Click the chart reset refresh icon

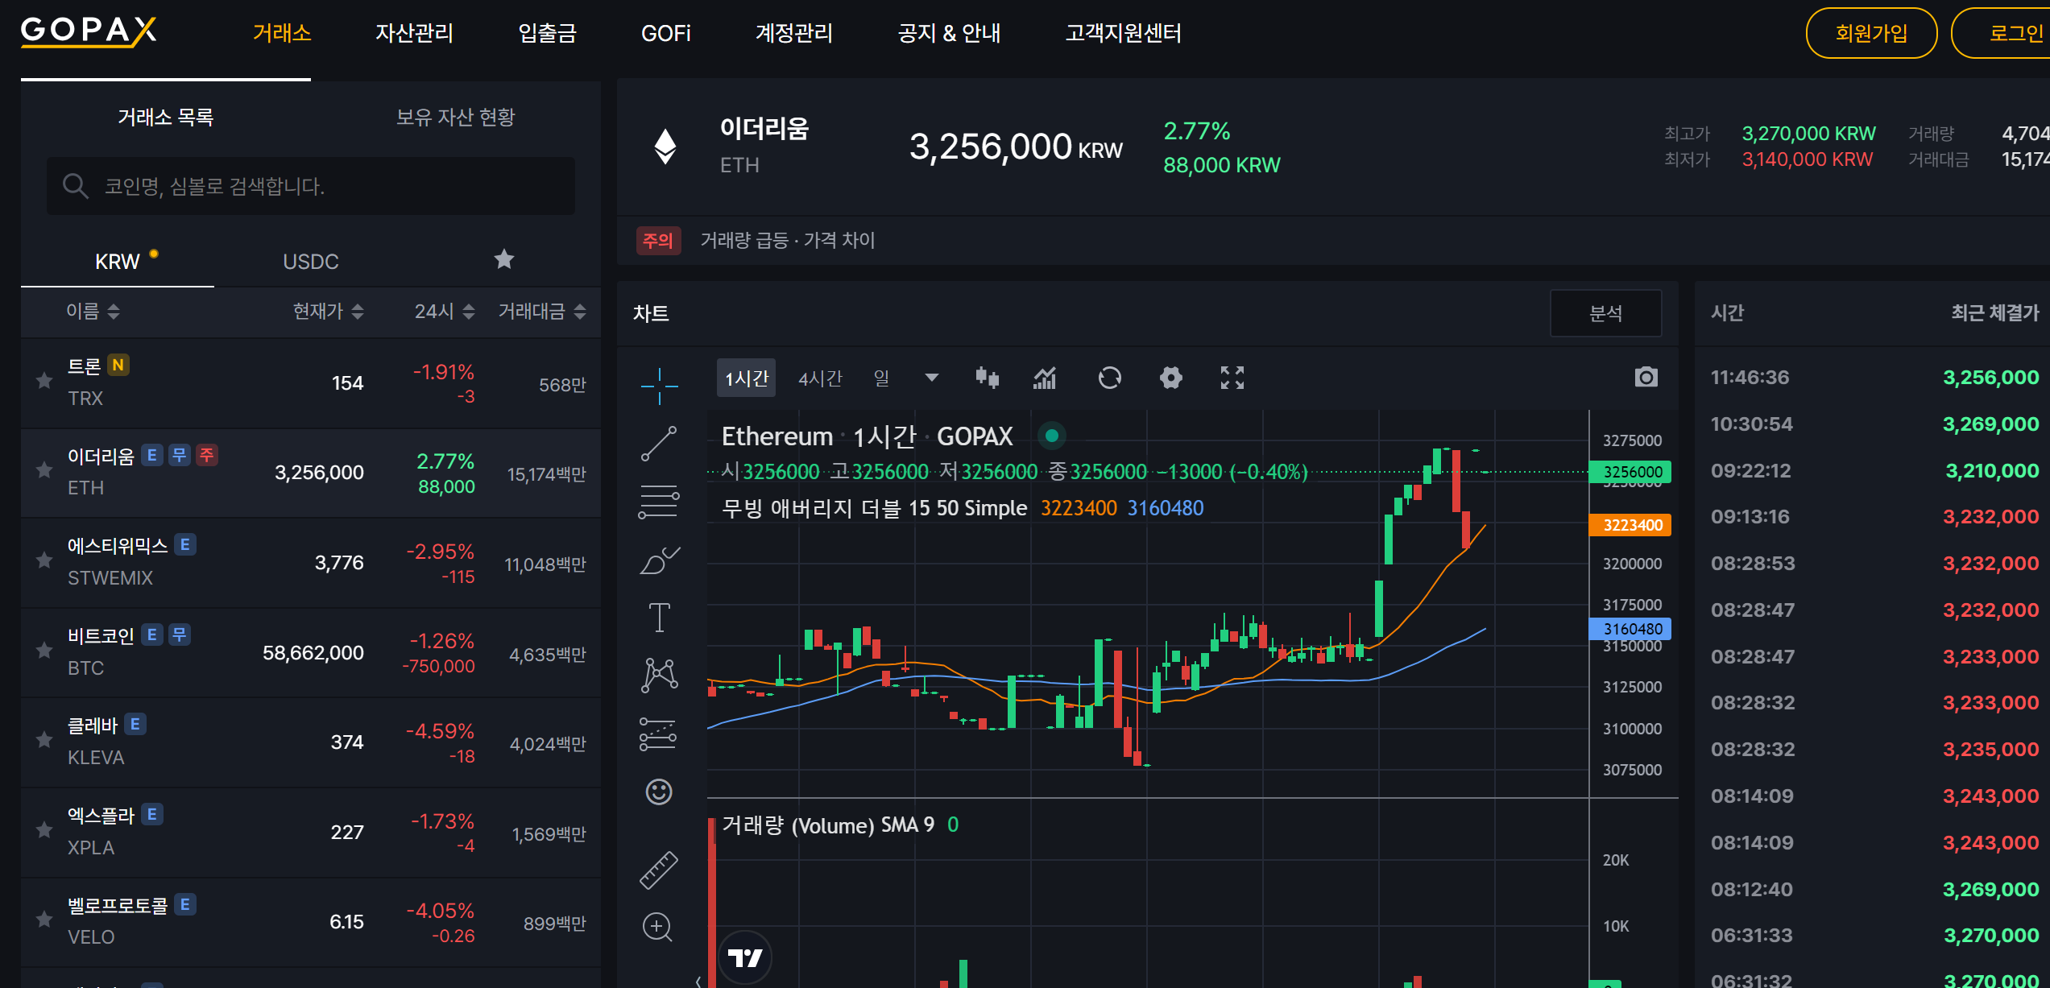click(1110, 377)
